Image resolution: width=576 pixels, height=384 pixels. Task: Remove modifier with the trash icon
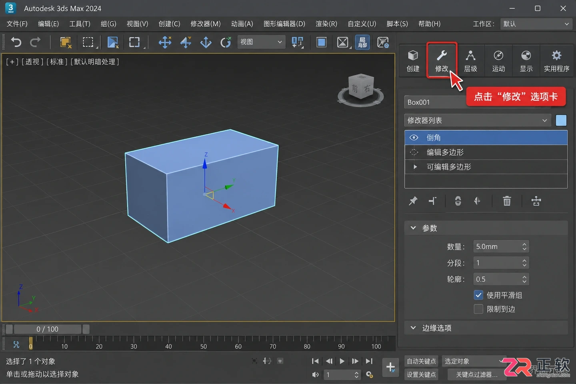[x=507, y=201]
